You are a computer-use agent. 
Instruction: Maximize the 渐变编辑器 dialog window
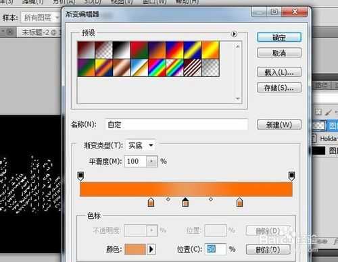(274, 11)
